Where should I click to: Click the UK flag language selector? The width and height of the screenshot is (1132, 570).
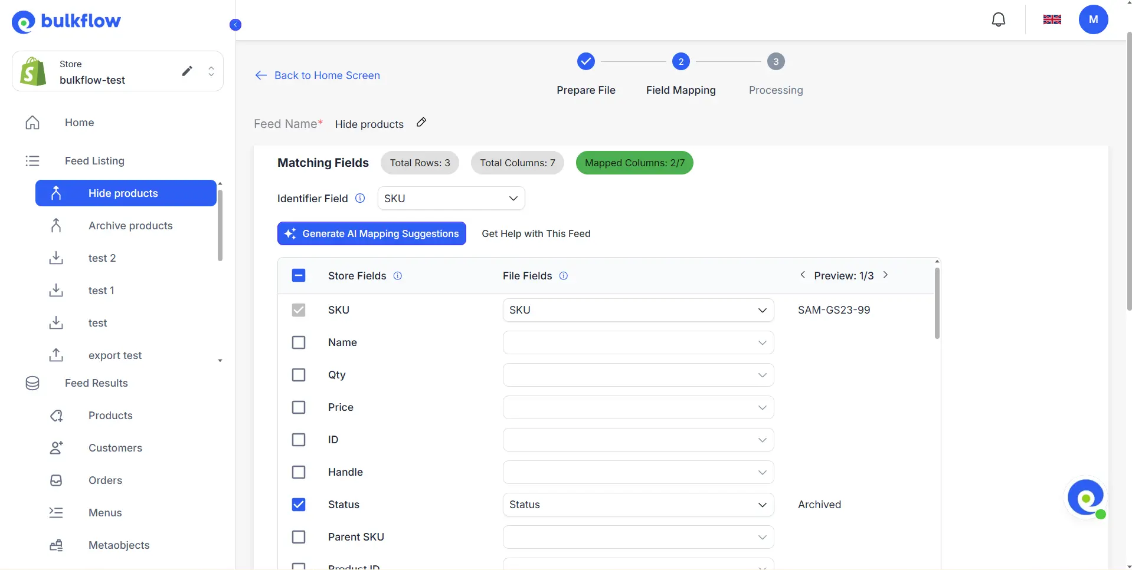click(x=1052, y=19)
